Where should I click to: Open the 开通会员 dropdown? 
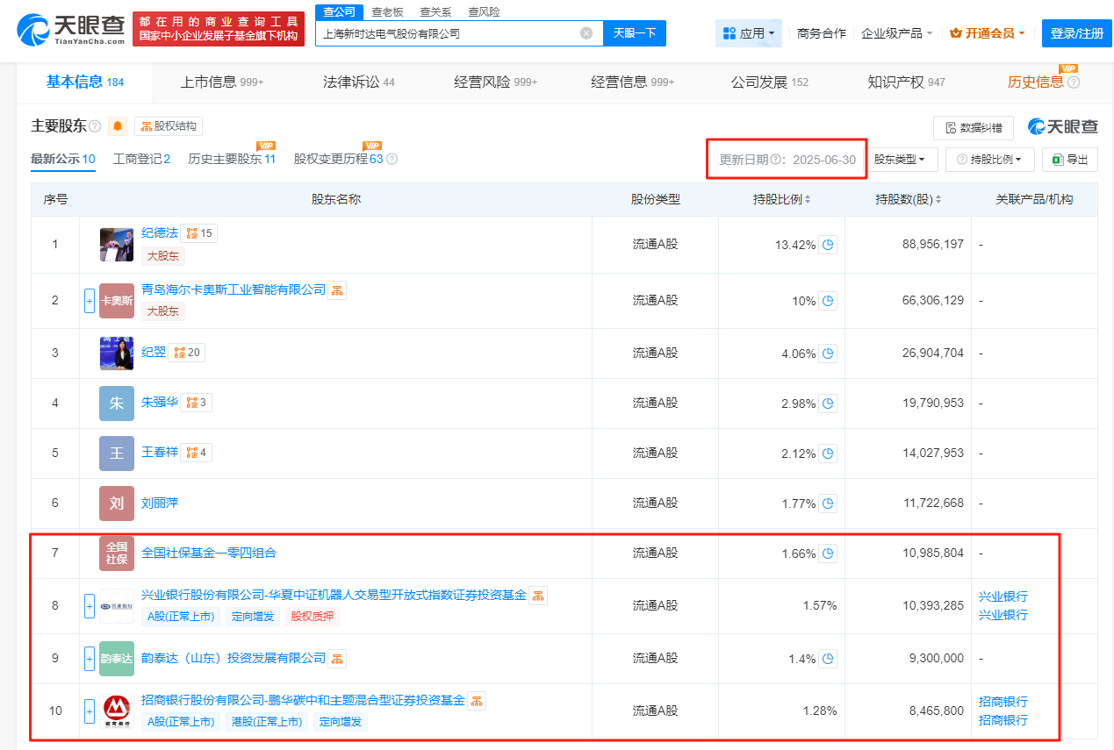[x=988, y=33]
